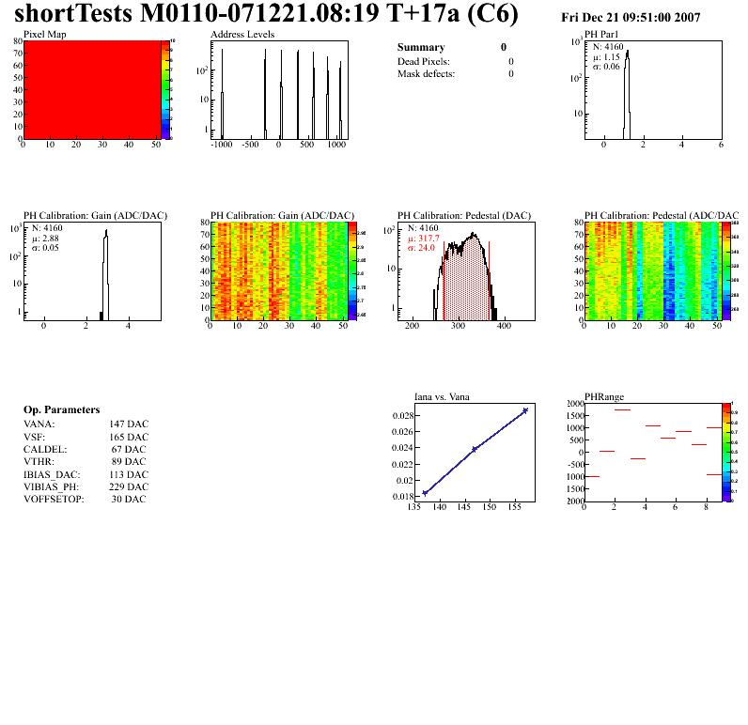The width and height of the screenshot is (748, 725).
Task: Open the Gain 2D color map plot
Action: (x=278, y=270)
